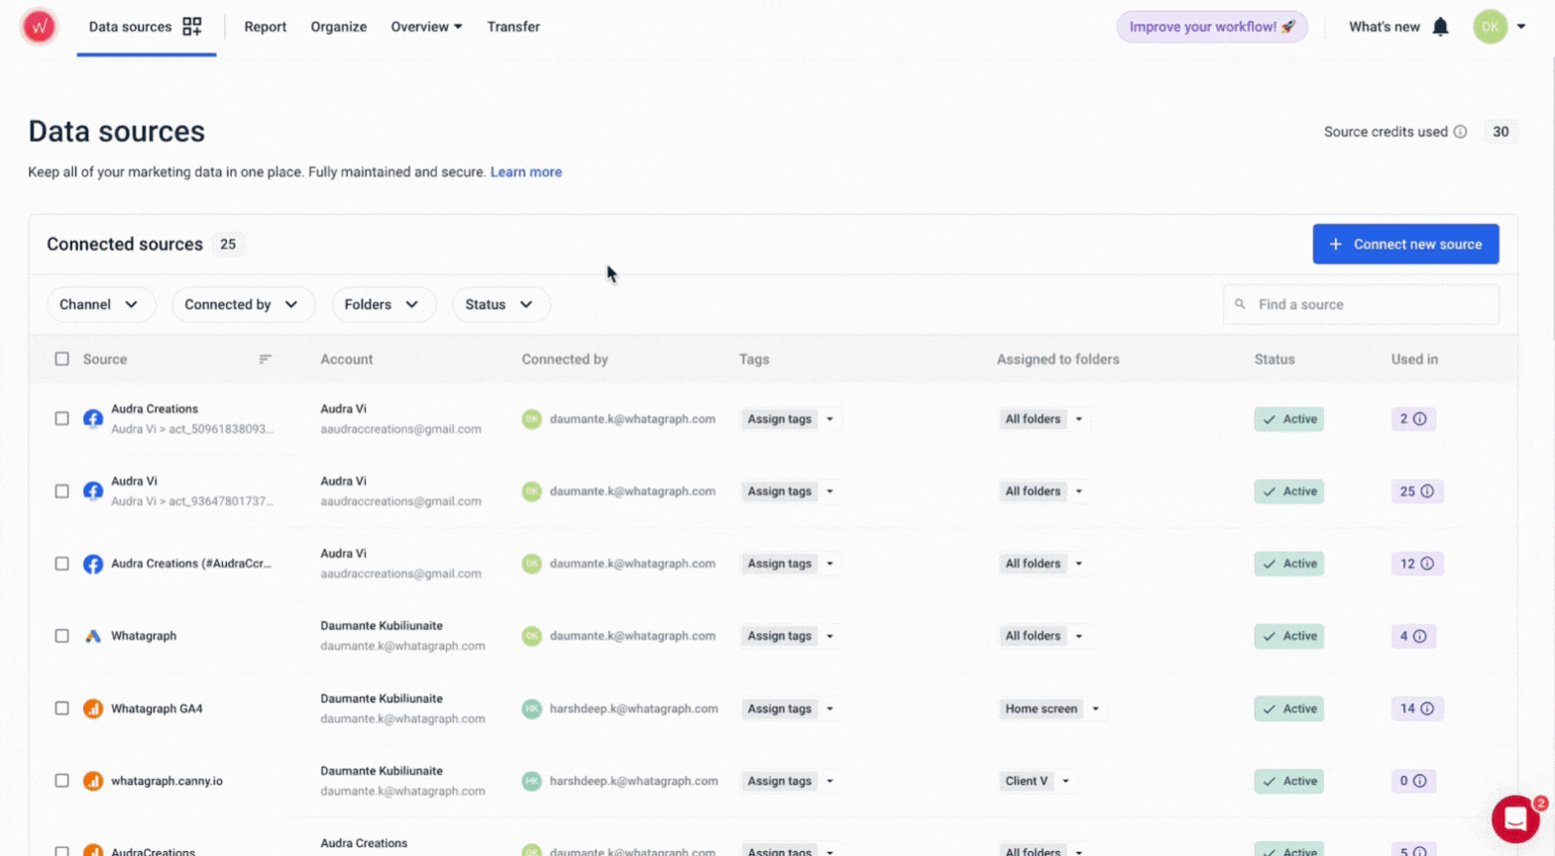
Task: Click Active status on Audra Vi row
Action: [x=1289, y=491]
